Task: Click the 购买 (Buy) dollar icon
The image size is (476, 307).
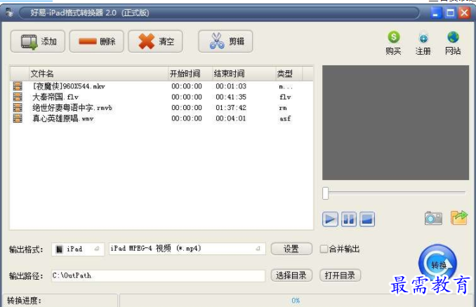Action: 393,38
